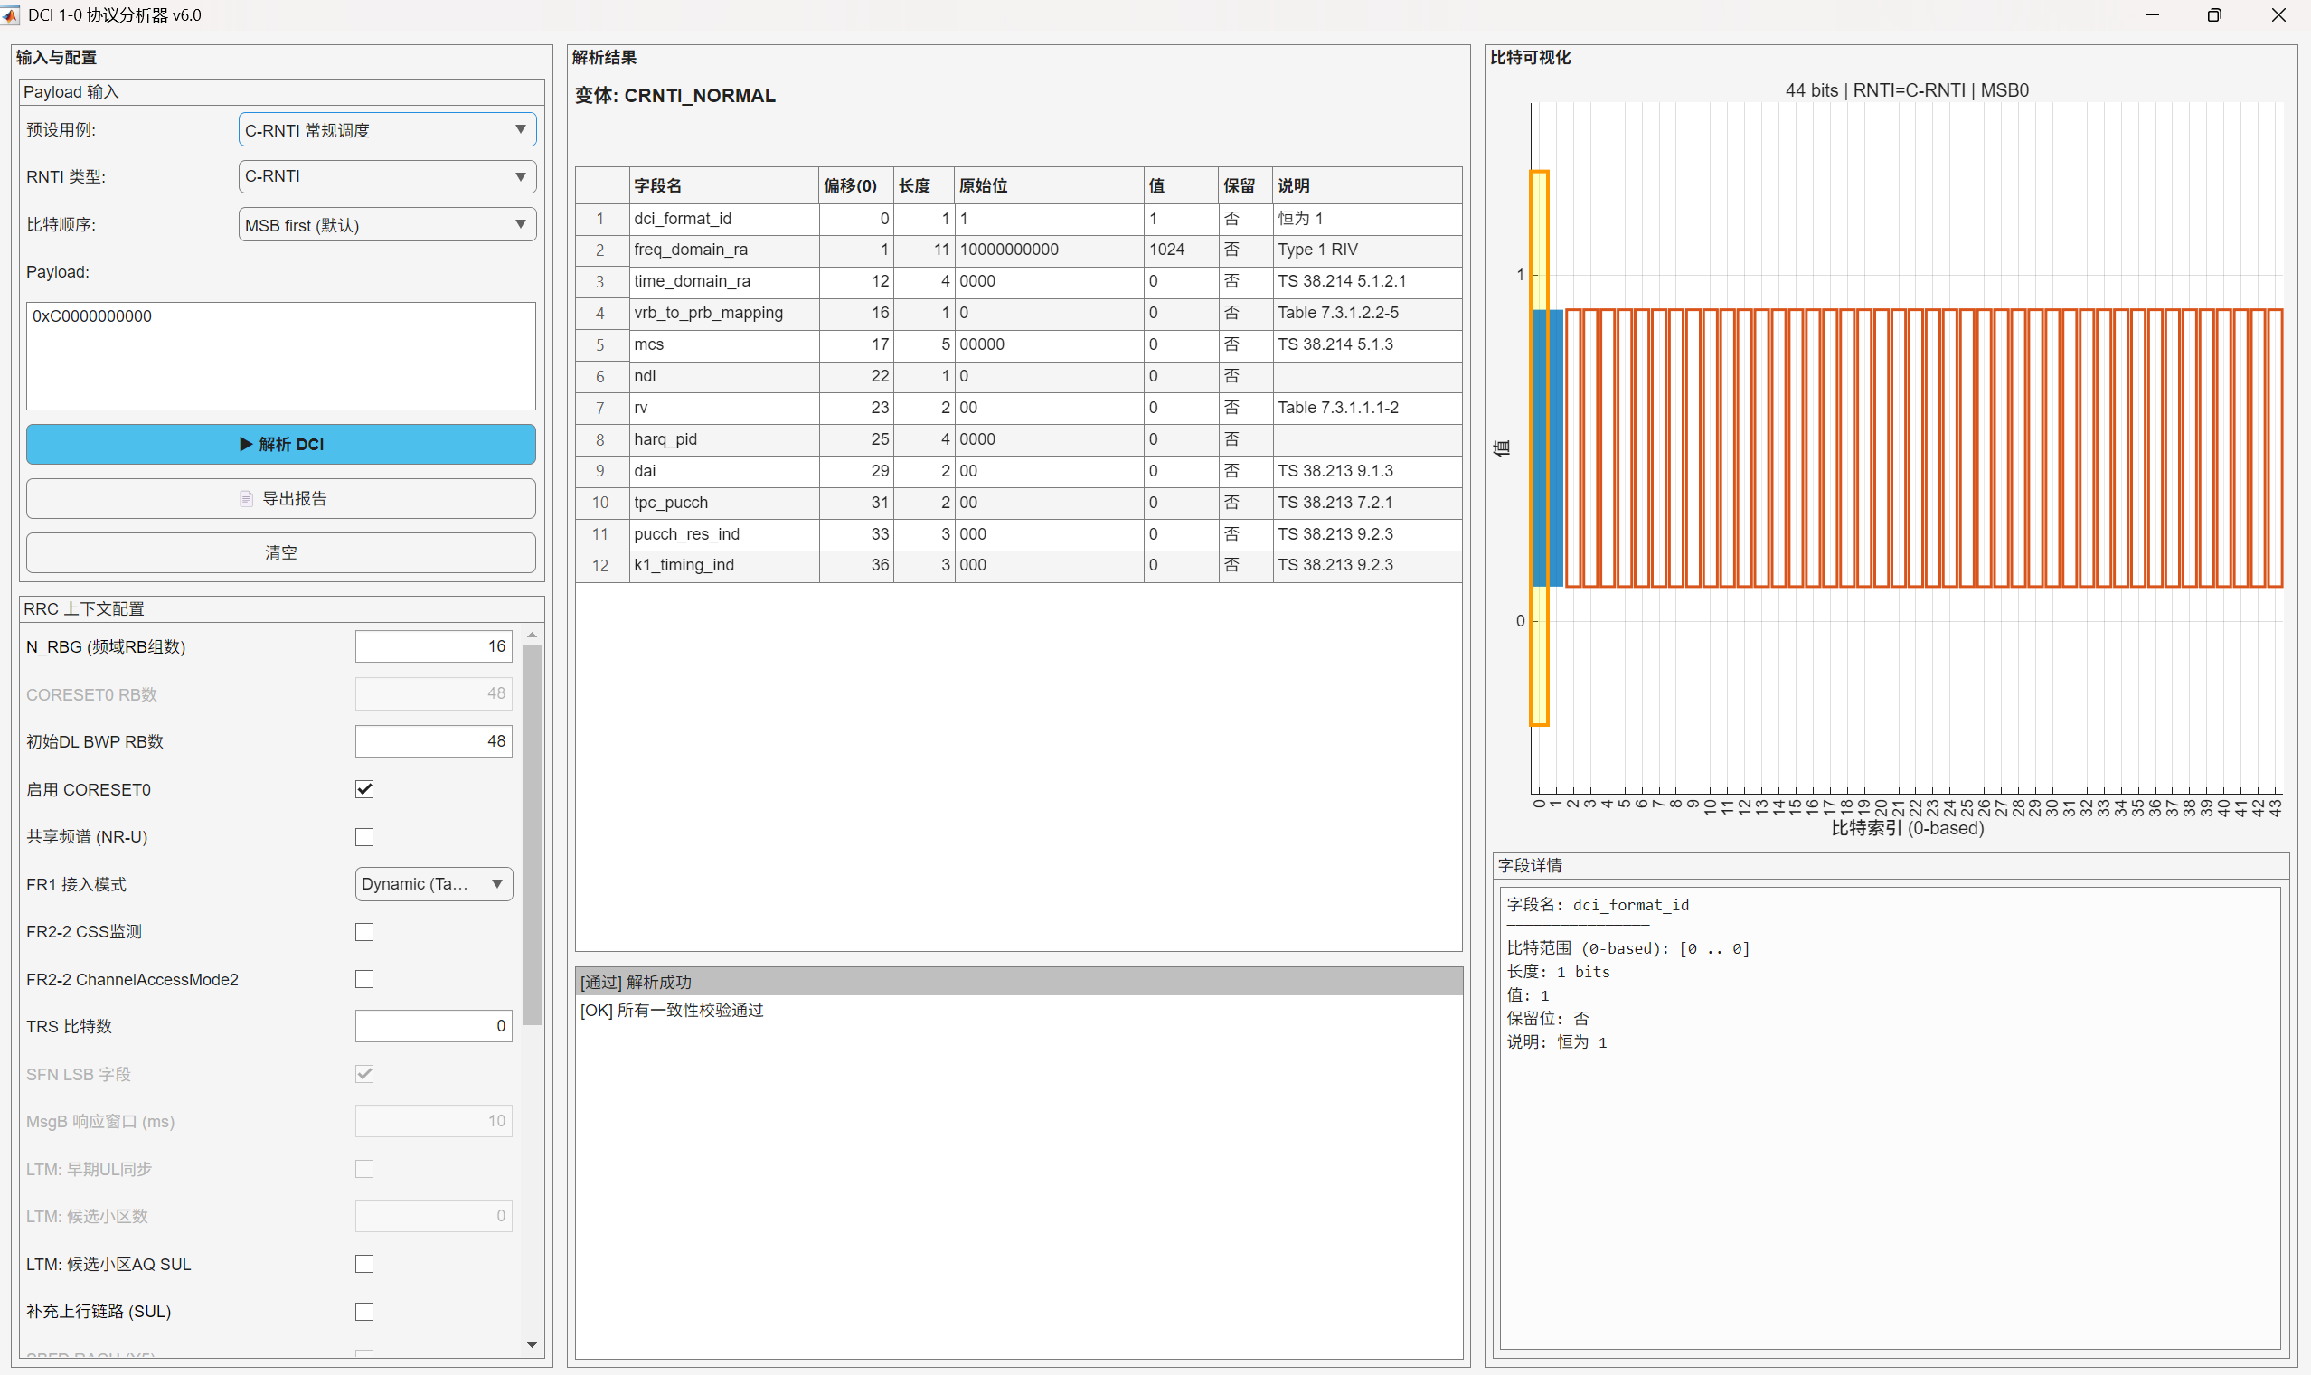
Task: Click the Payload hex input field
Action: [281, 356]
